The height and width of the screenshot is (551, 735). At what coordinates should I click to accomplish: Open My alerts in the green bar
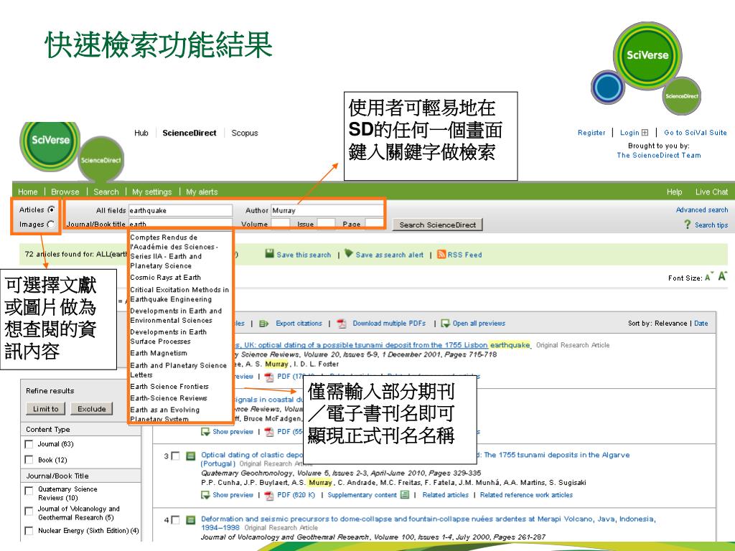click(202, 192)
